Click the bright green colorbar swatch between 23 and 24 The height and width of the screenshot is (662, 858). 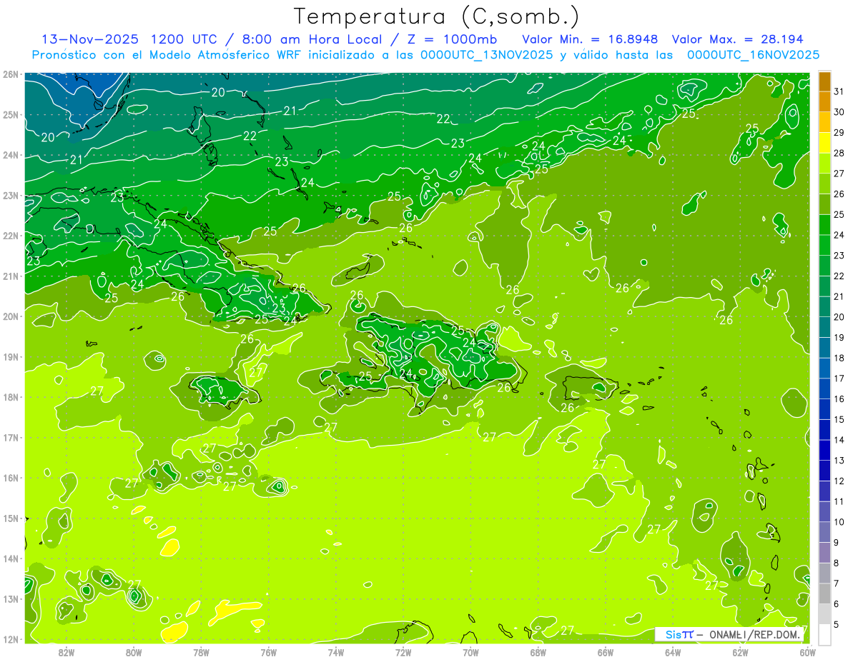[824, 245]
